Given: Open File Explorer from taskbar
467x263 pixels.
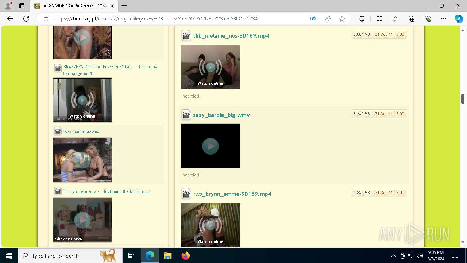Looking at the screenshot, I should [x=167, y=256].
